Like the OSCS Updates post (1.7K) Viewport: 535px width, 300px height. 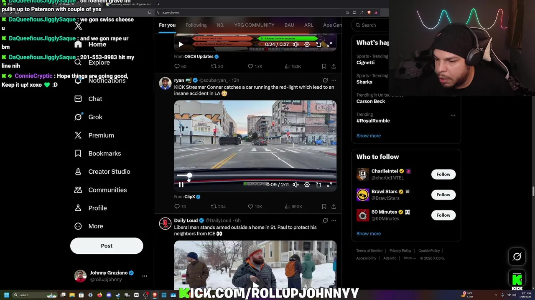[x=255, y=66]
